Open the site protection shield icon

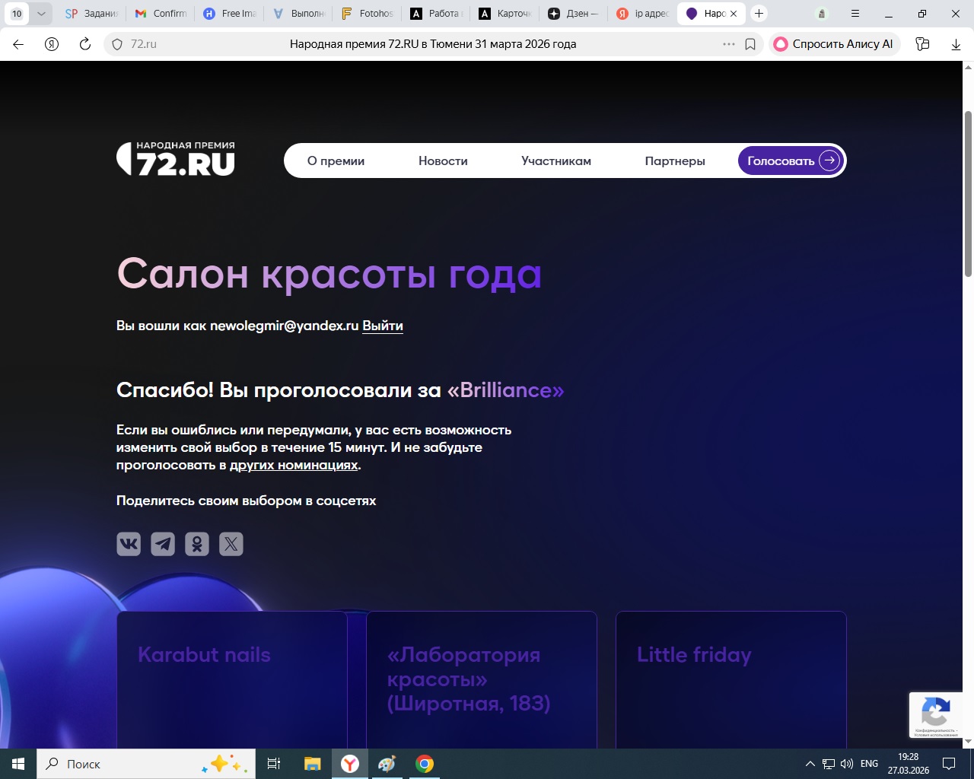[x=117, y=44]
